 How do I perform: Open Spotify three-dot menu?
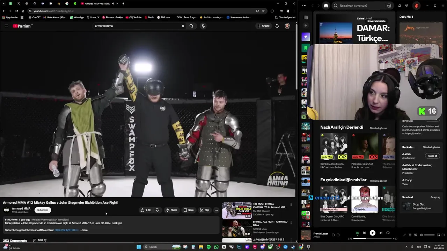(x=304, y=6)
